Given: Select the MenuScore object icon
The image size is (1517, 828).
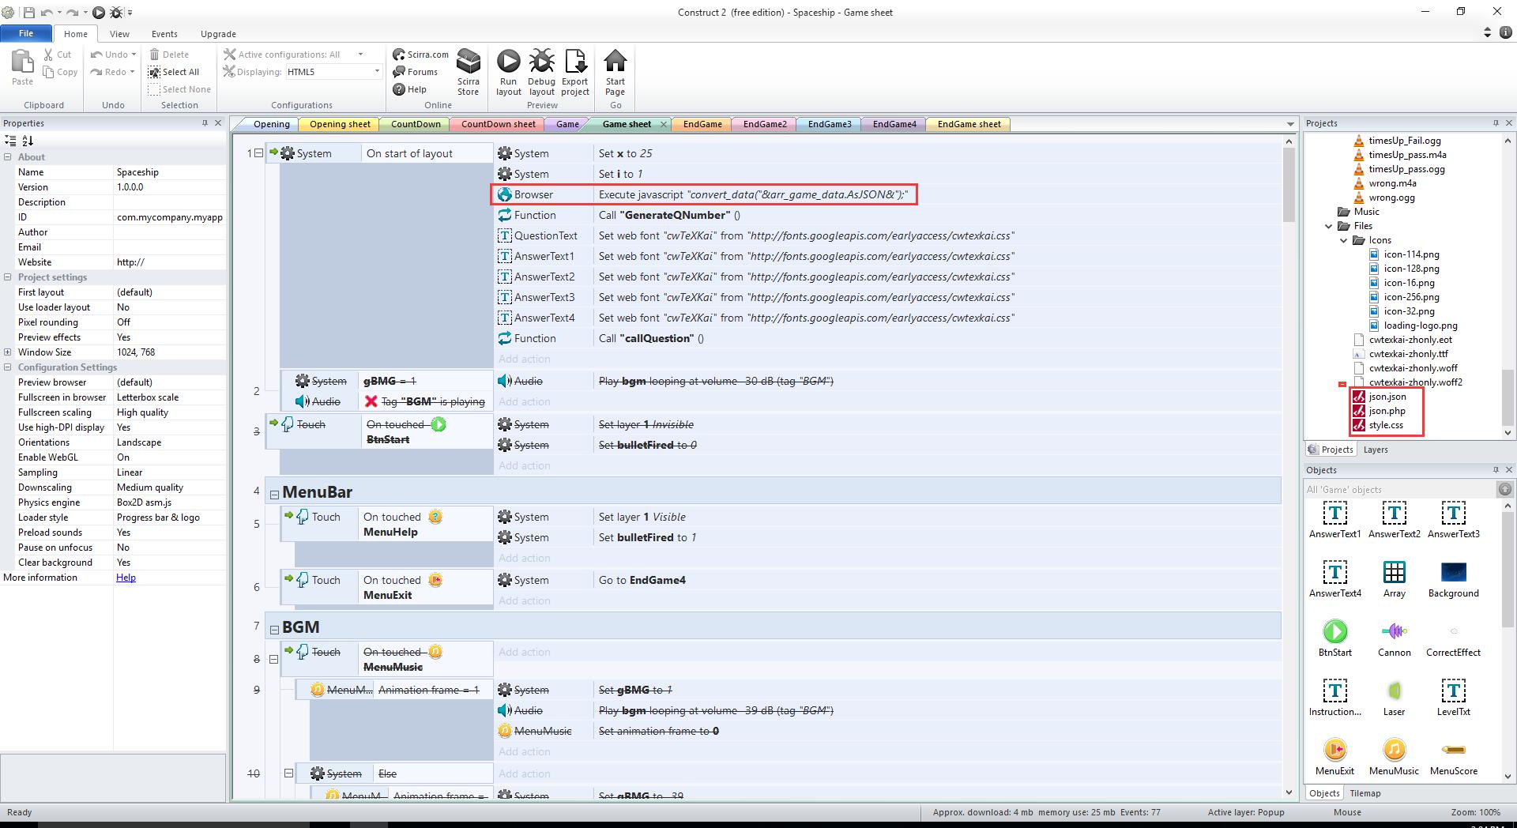Looking at the screenshot, I should click(x=1454, y=750).
